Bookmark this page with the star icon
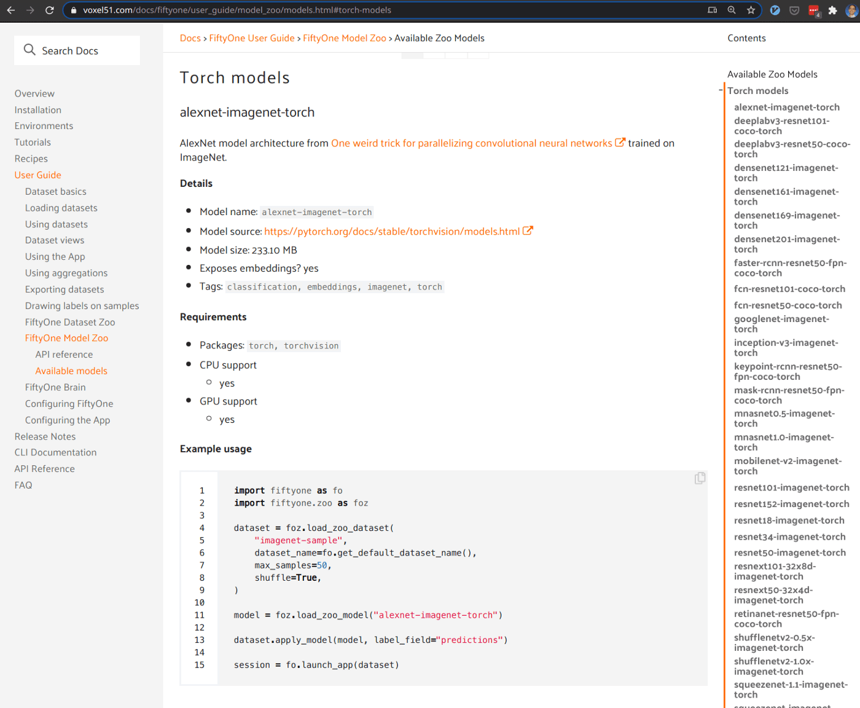The width and height of the screenshot is (860, 708). point(751,10)
